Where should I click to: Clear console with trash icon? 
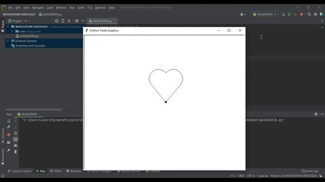click(x=15, y=152)
